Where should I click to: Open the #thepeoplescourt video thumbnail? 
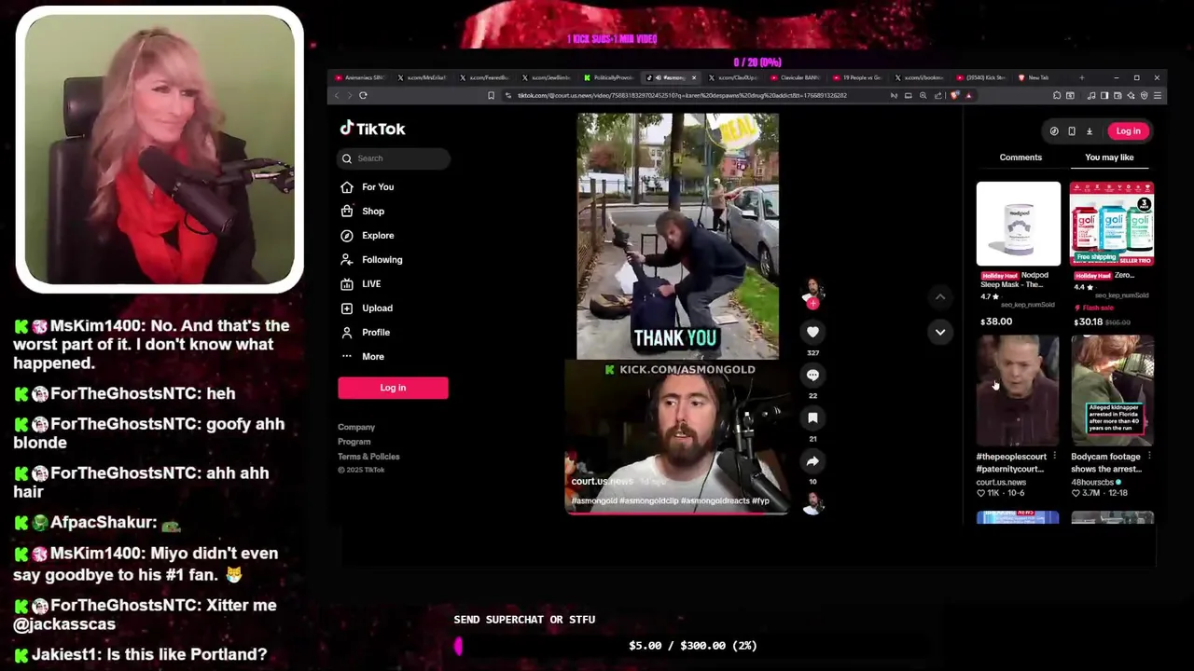pos(1018,390)
